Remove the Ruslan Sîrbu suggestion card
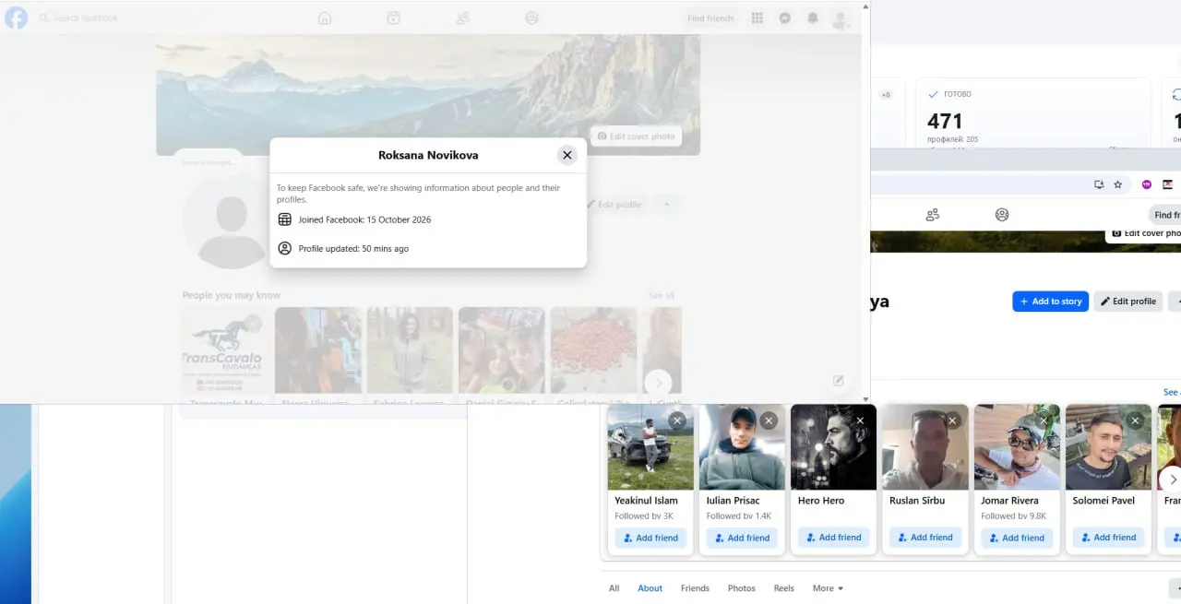The width and height of the screenshot is (1181, 604). click(952, 420)
